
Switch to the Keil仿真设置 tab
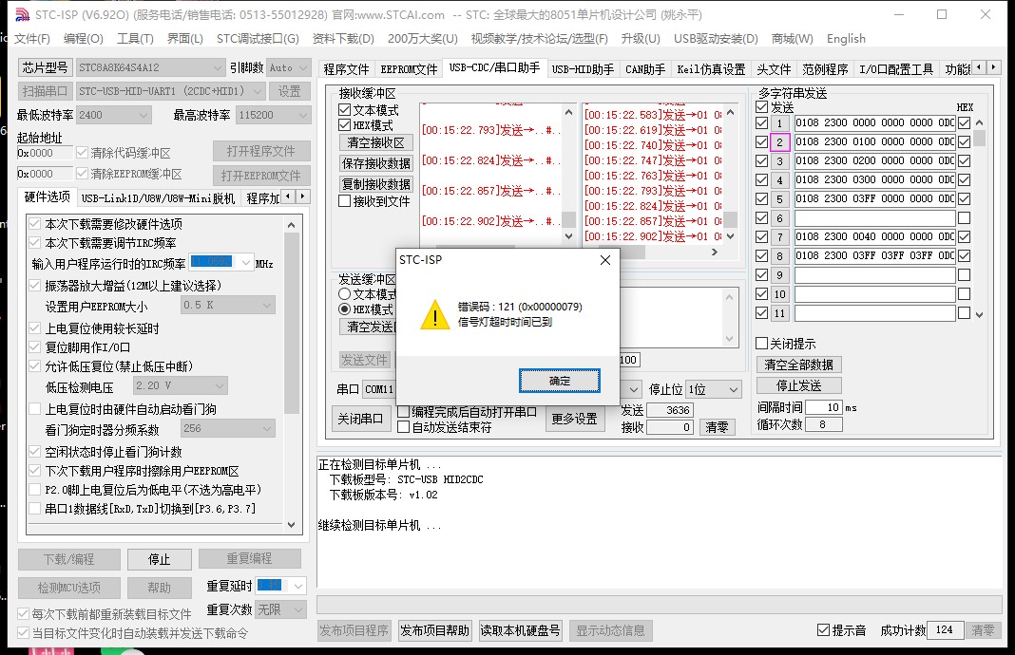tap(711, 69)
